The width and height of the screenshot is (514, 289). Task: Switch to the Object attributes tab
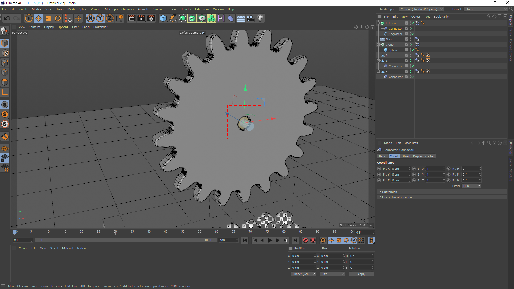coord(406,156)
